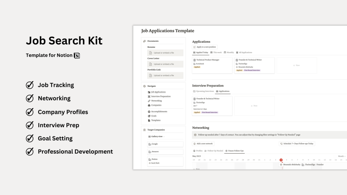
Task: Open Founder & Technical Writer interview card
Action: click(x=212, y=106)
